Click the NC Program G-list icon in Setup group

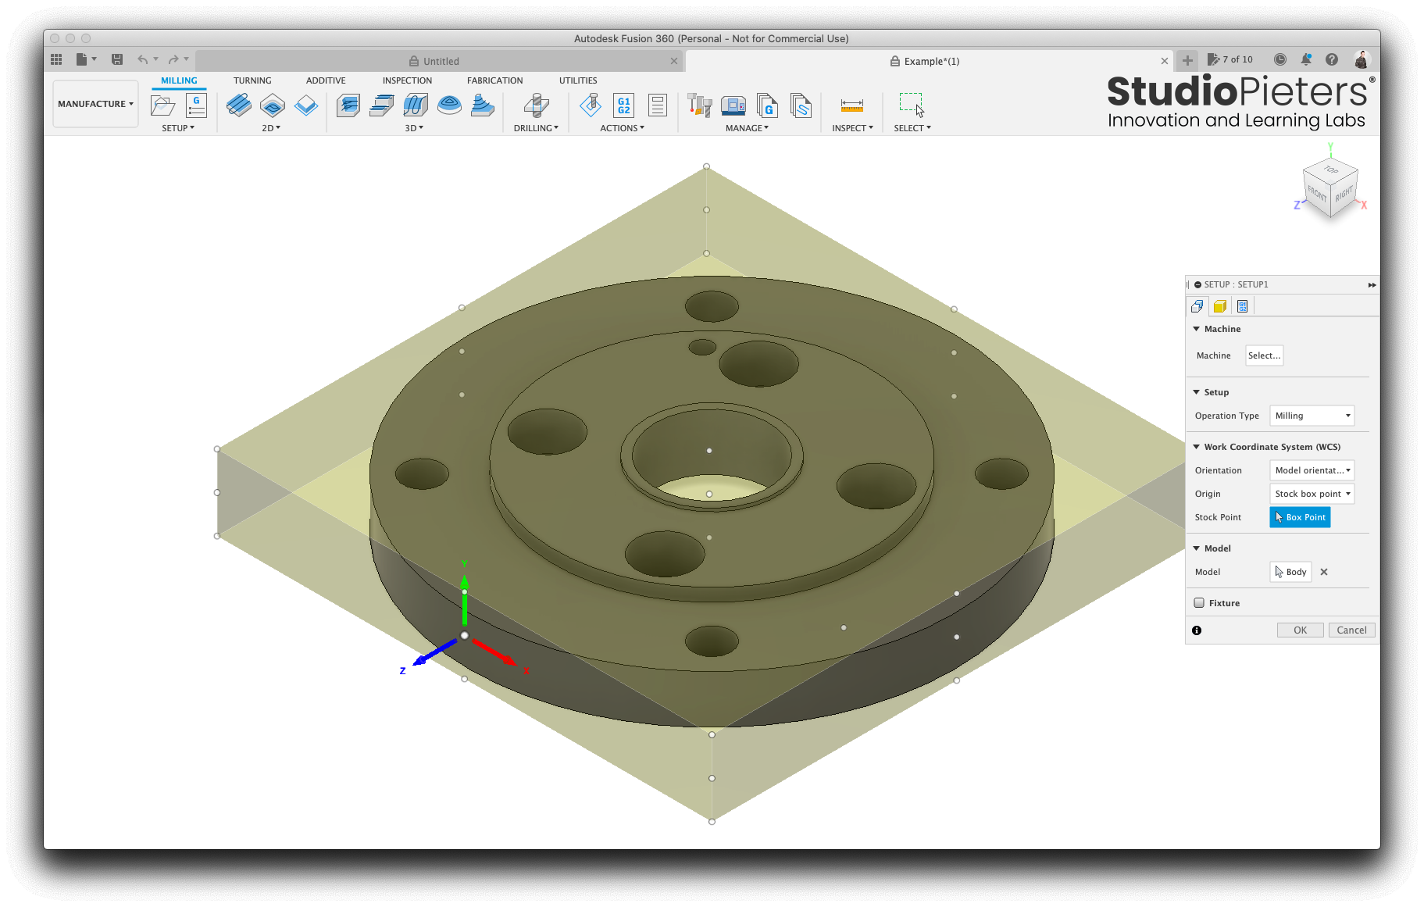click(x=196, y=105)
